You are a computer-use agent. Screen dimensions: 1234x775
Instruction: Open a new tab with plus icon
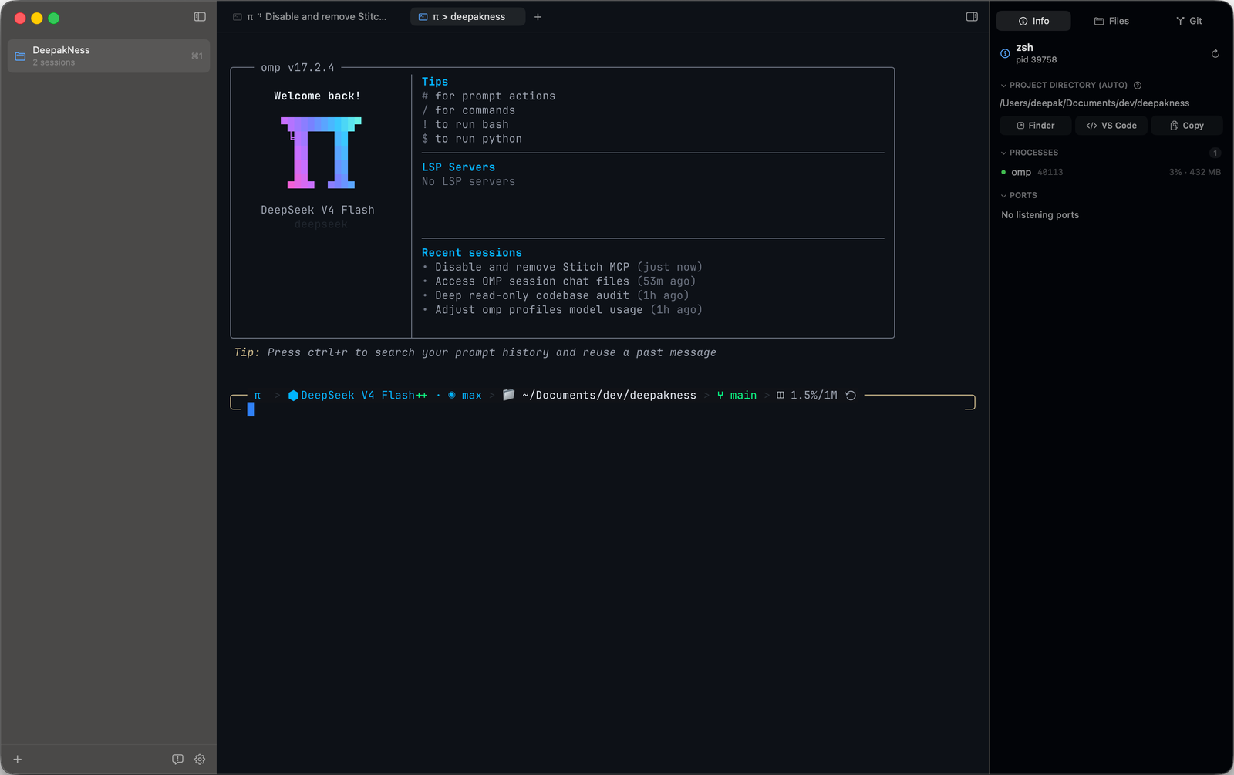[538, 17]
